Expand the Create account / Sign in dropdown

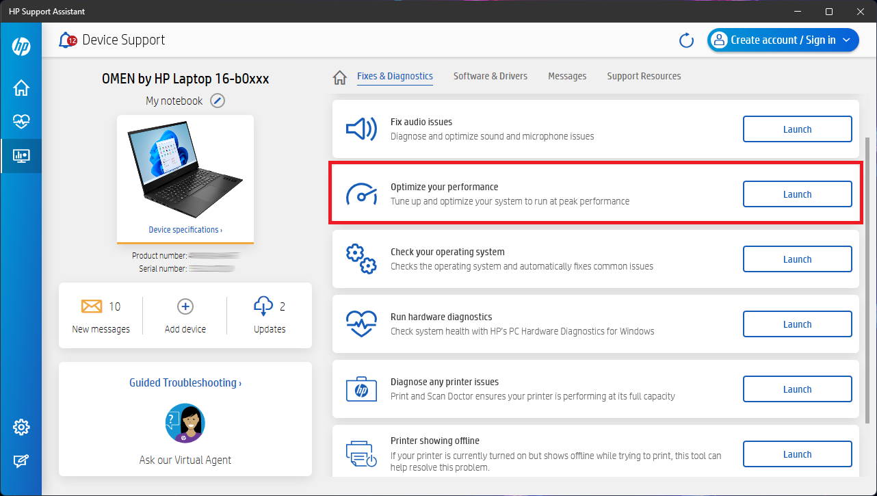click(847, 40)
